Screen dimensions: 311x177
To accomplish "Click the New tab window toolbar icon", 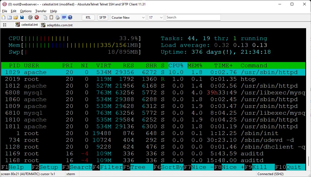I will 9,17.
